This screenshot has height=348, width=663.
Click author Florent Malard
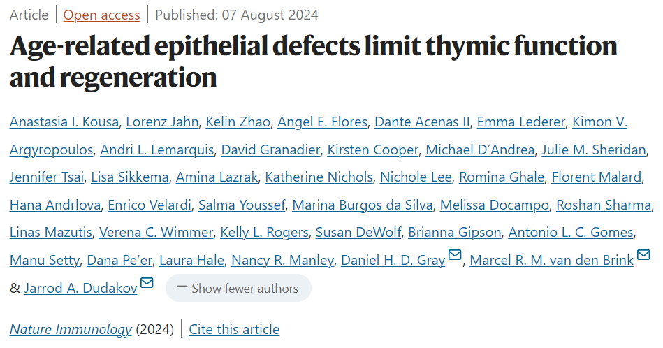coord(597,177)
